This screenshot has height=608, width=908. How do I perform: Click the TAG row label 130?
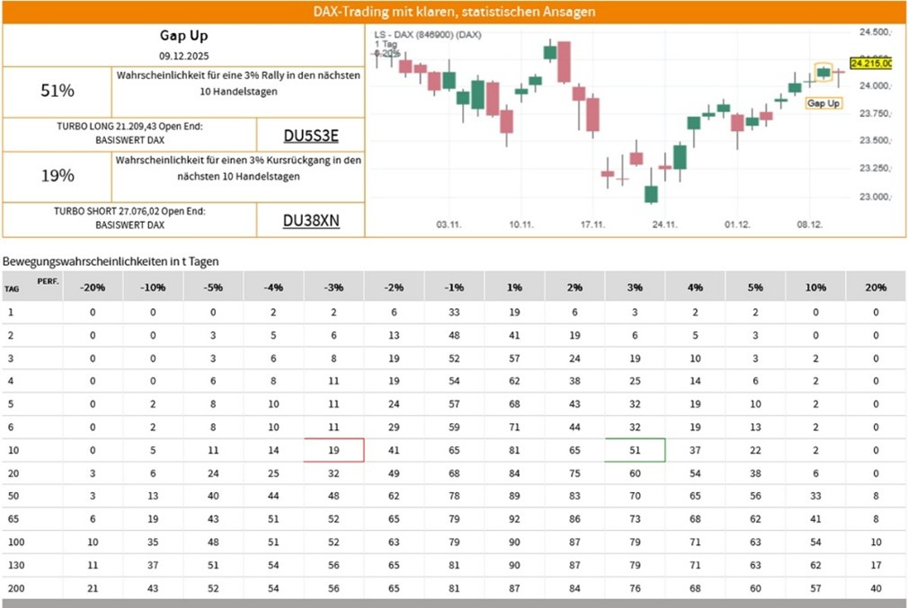13,566
